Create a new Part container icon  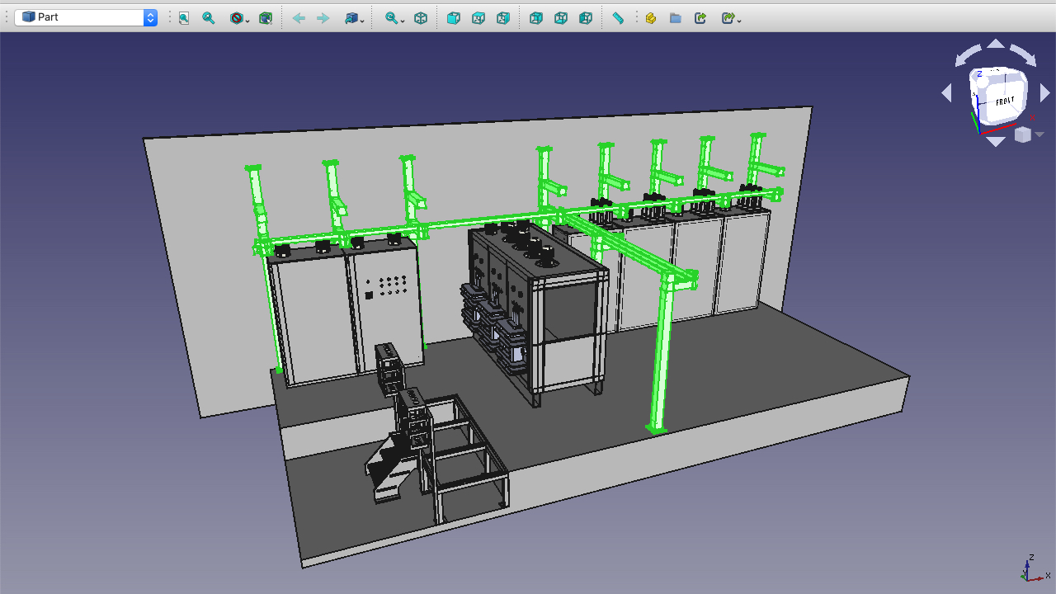pyautogui.click(x=651, y=17)
